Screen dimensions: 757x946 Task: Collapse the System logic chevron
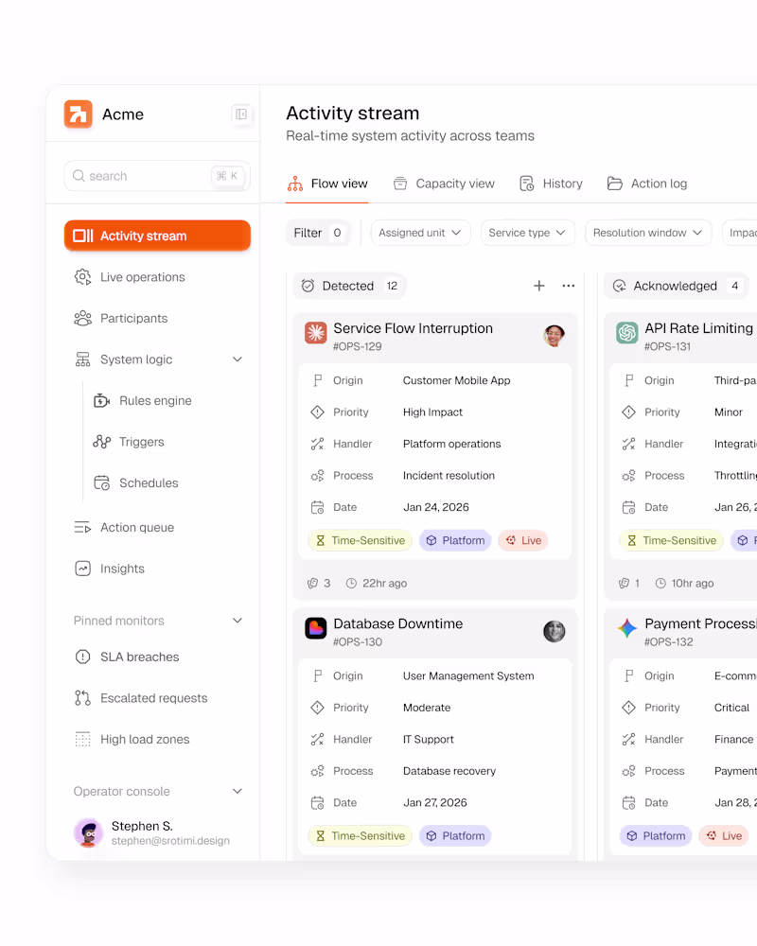pyautogui.click(x=238, y=359)
